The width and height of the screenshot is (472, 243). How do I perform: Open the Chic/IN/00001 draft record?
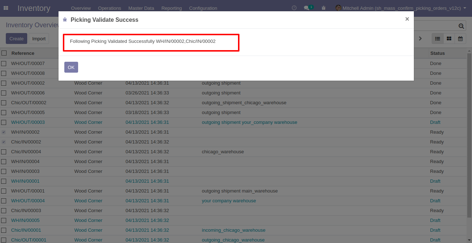click(x=26, y=230)
